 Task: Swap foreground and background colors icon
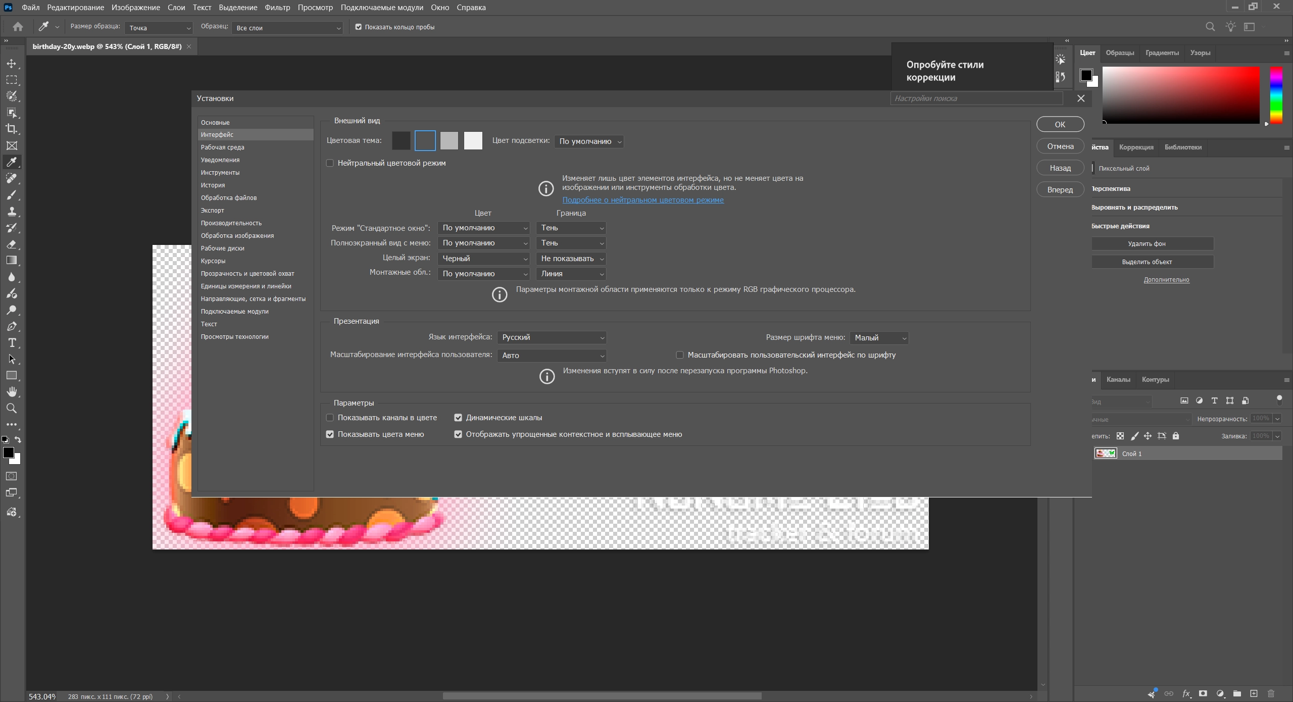coord(18,439)
